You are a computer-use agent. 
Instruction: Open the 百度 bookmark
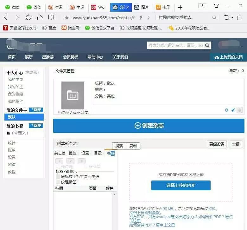tap(49, 28)
